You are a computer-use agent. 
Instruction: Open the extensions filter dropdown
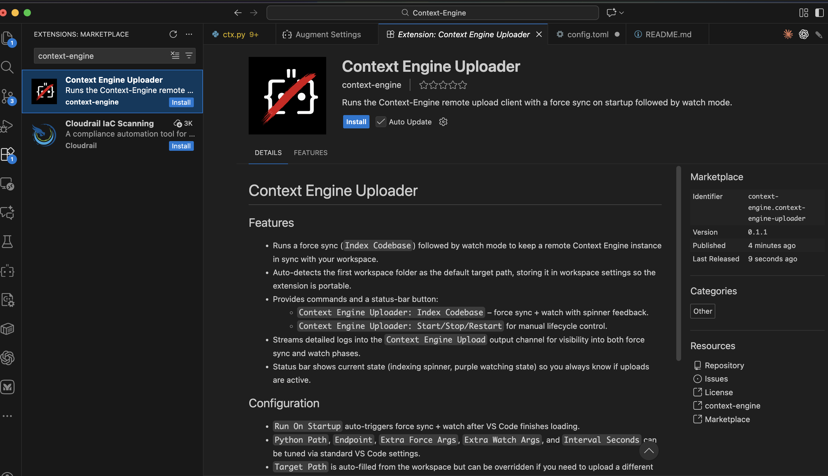coord(189,56)
